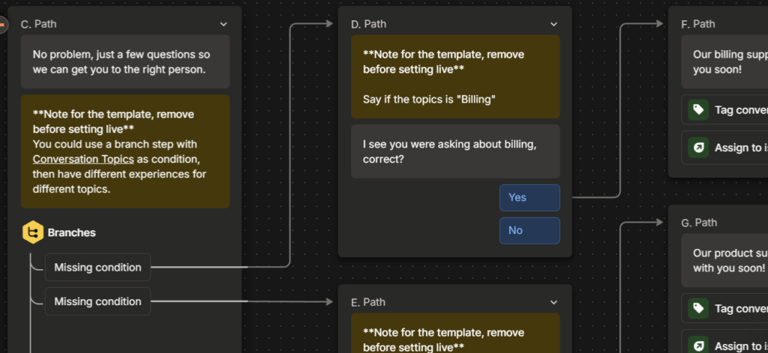The height and width of the screenshot is (353, 768).
Task: Expand the C. Path chevron menu
Action: tap(223, 24)
